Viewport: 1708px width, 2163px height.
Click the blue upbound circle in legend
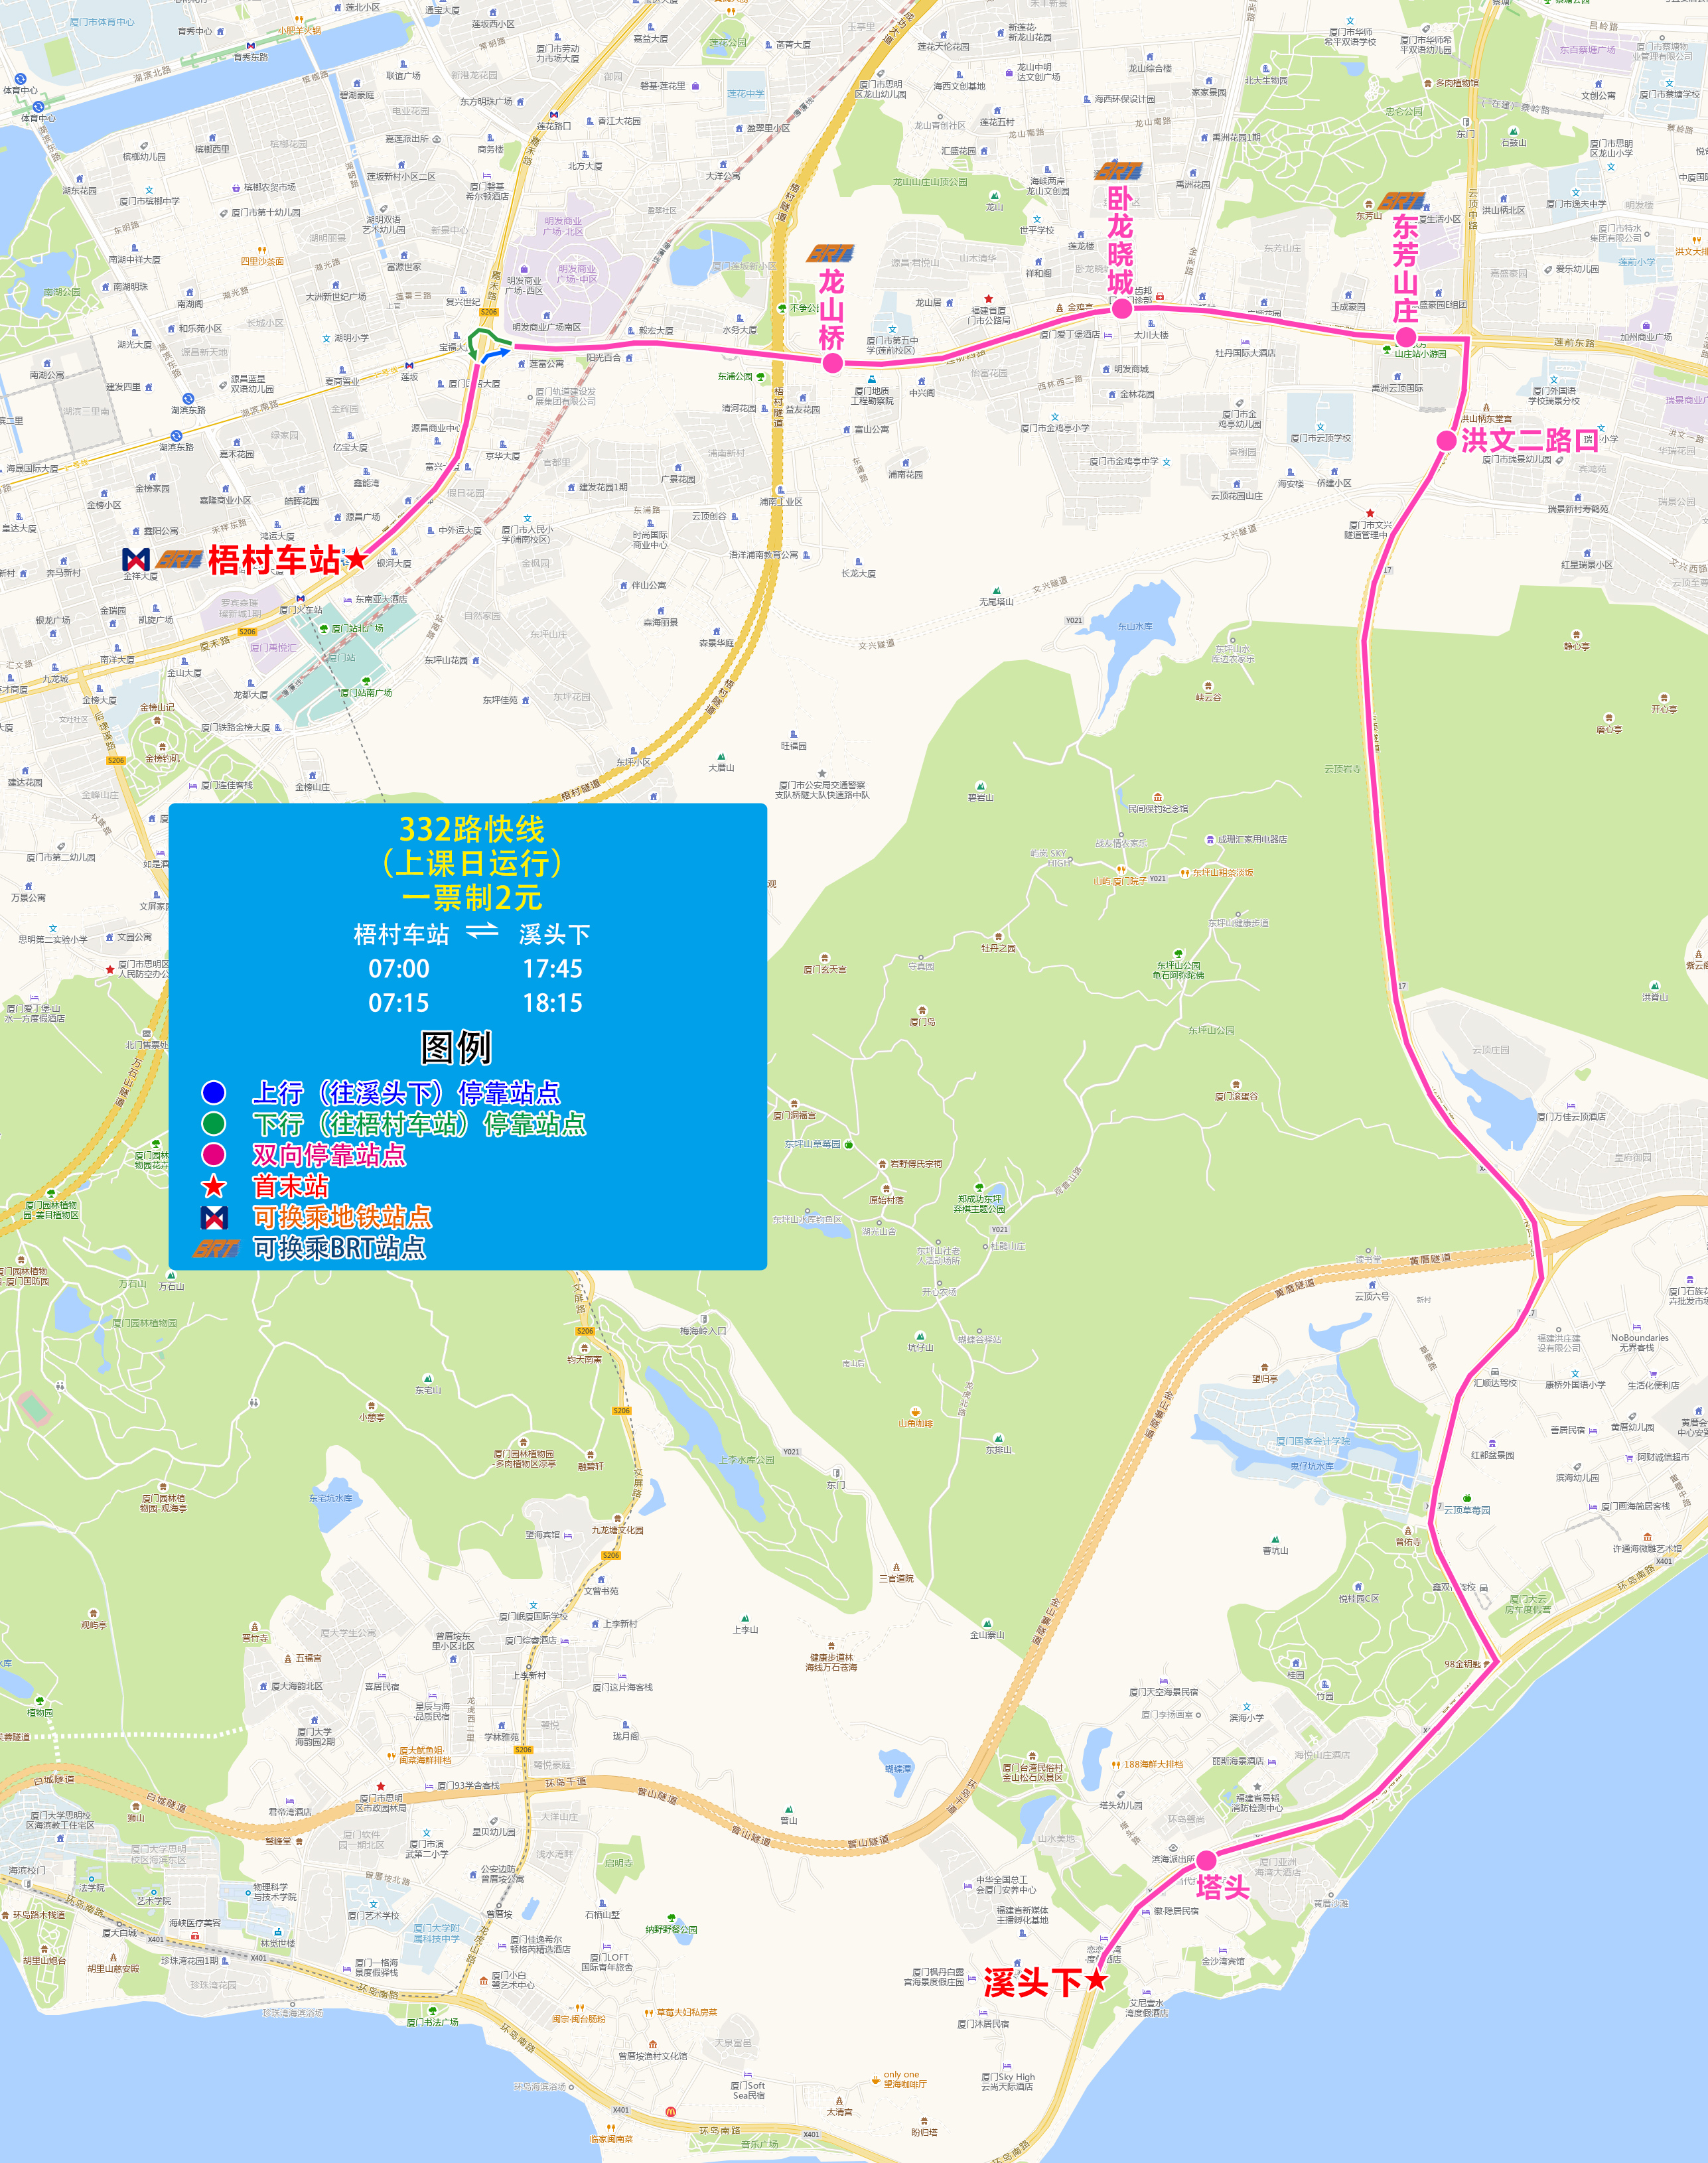(x=214, y=1092)
